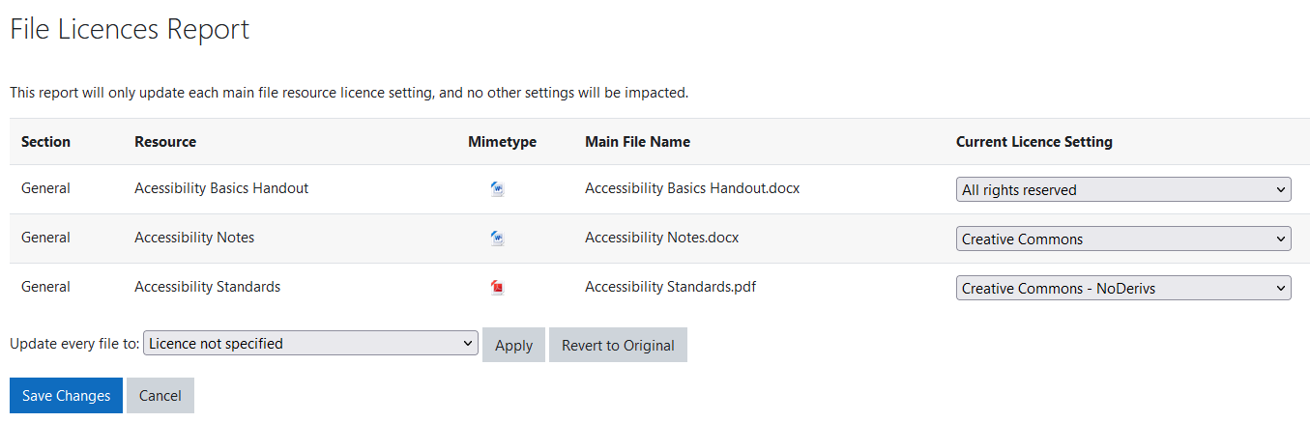Open the 'Update every file to' dropdown
This screenshot has height=422, width=1310.
point(310,343)
